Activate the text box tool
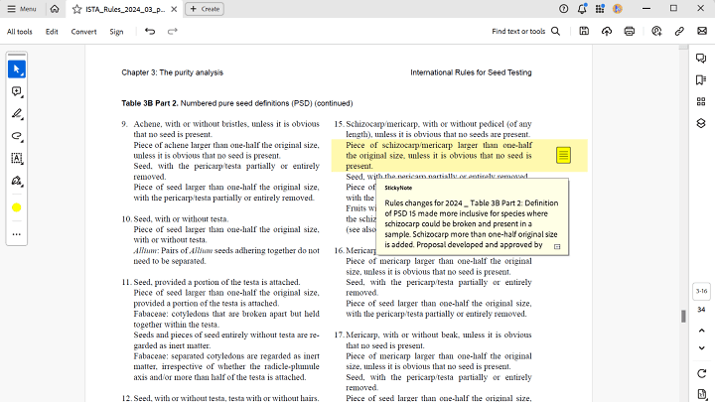Viewport: 715px width, 402px height. coord(17,159)
